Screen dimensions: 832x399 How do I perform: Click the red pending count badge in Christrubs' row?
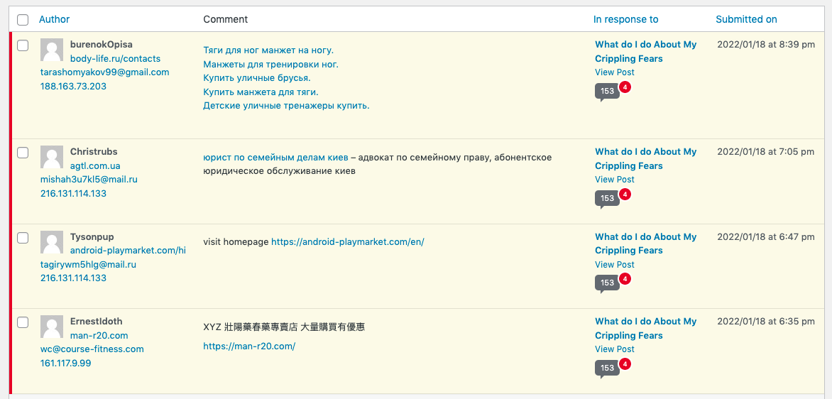click(625, 195)
